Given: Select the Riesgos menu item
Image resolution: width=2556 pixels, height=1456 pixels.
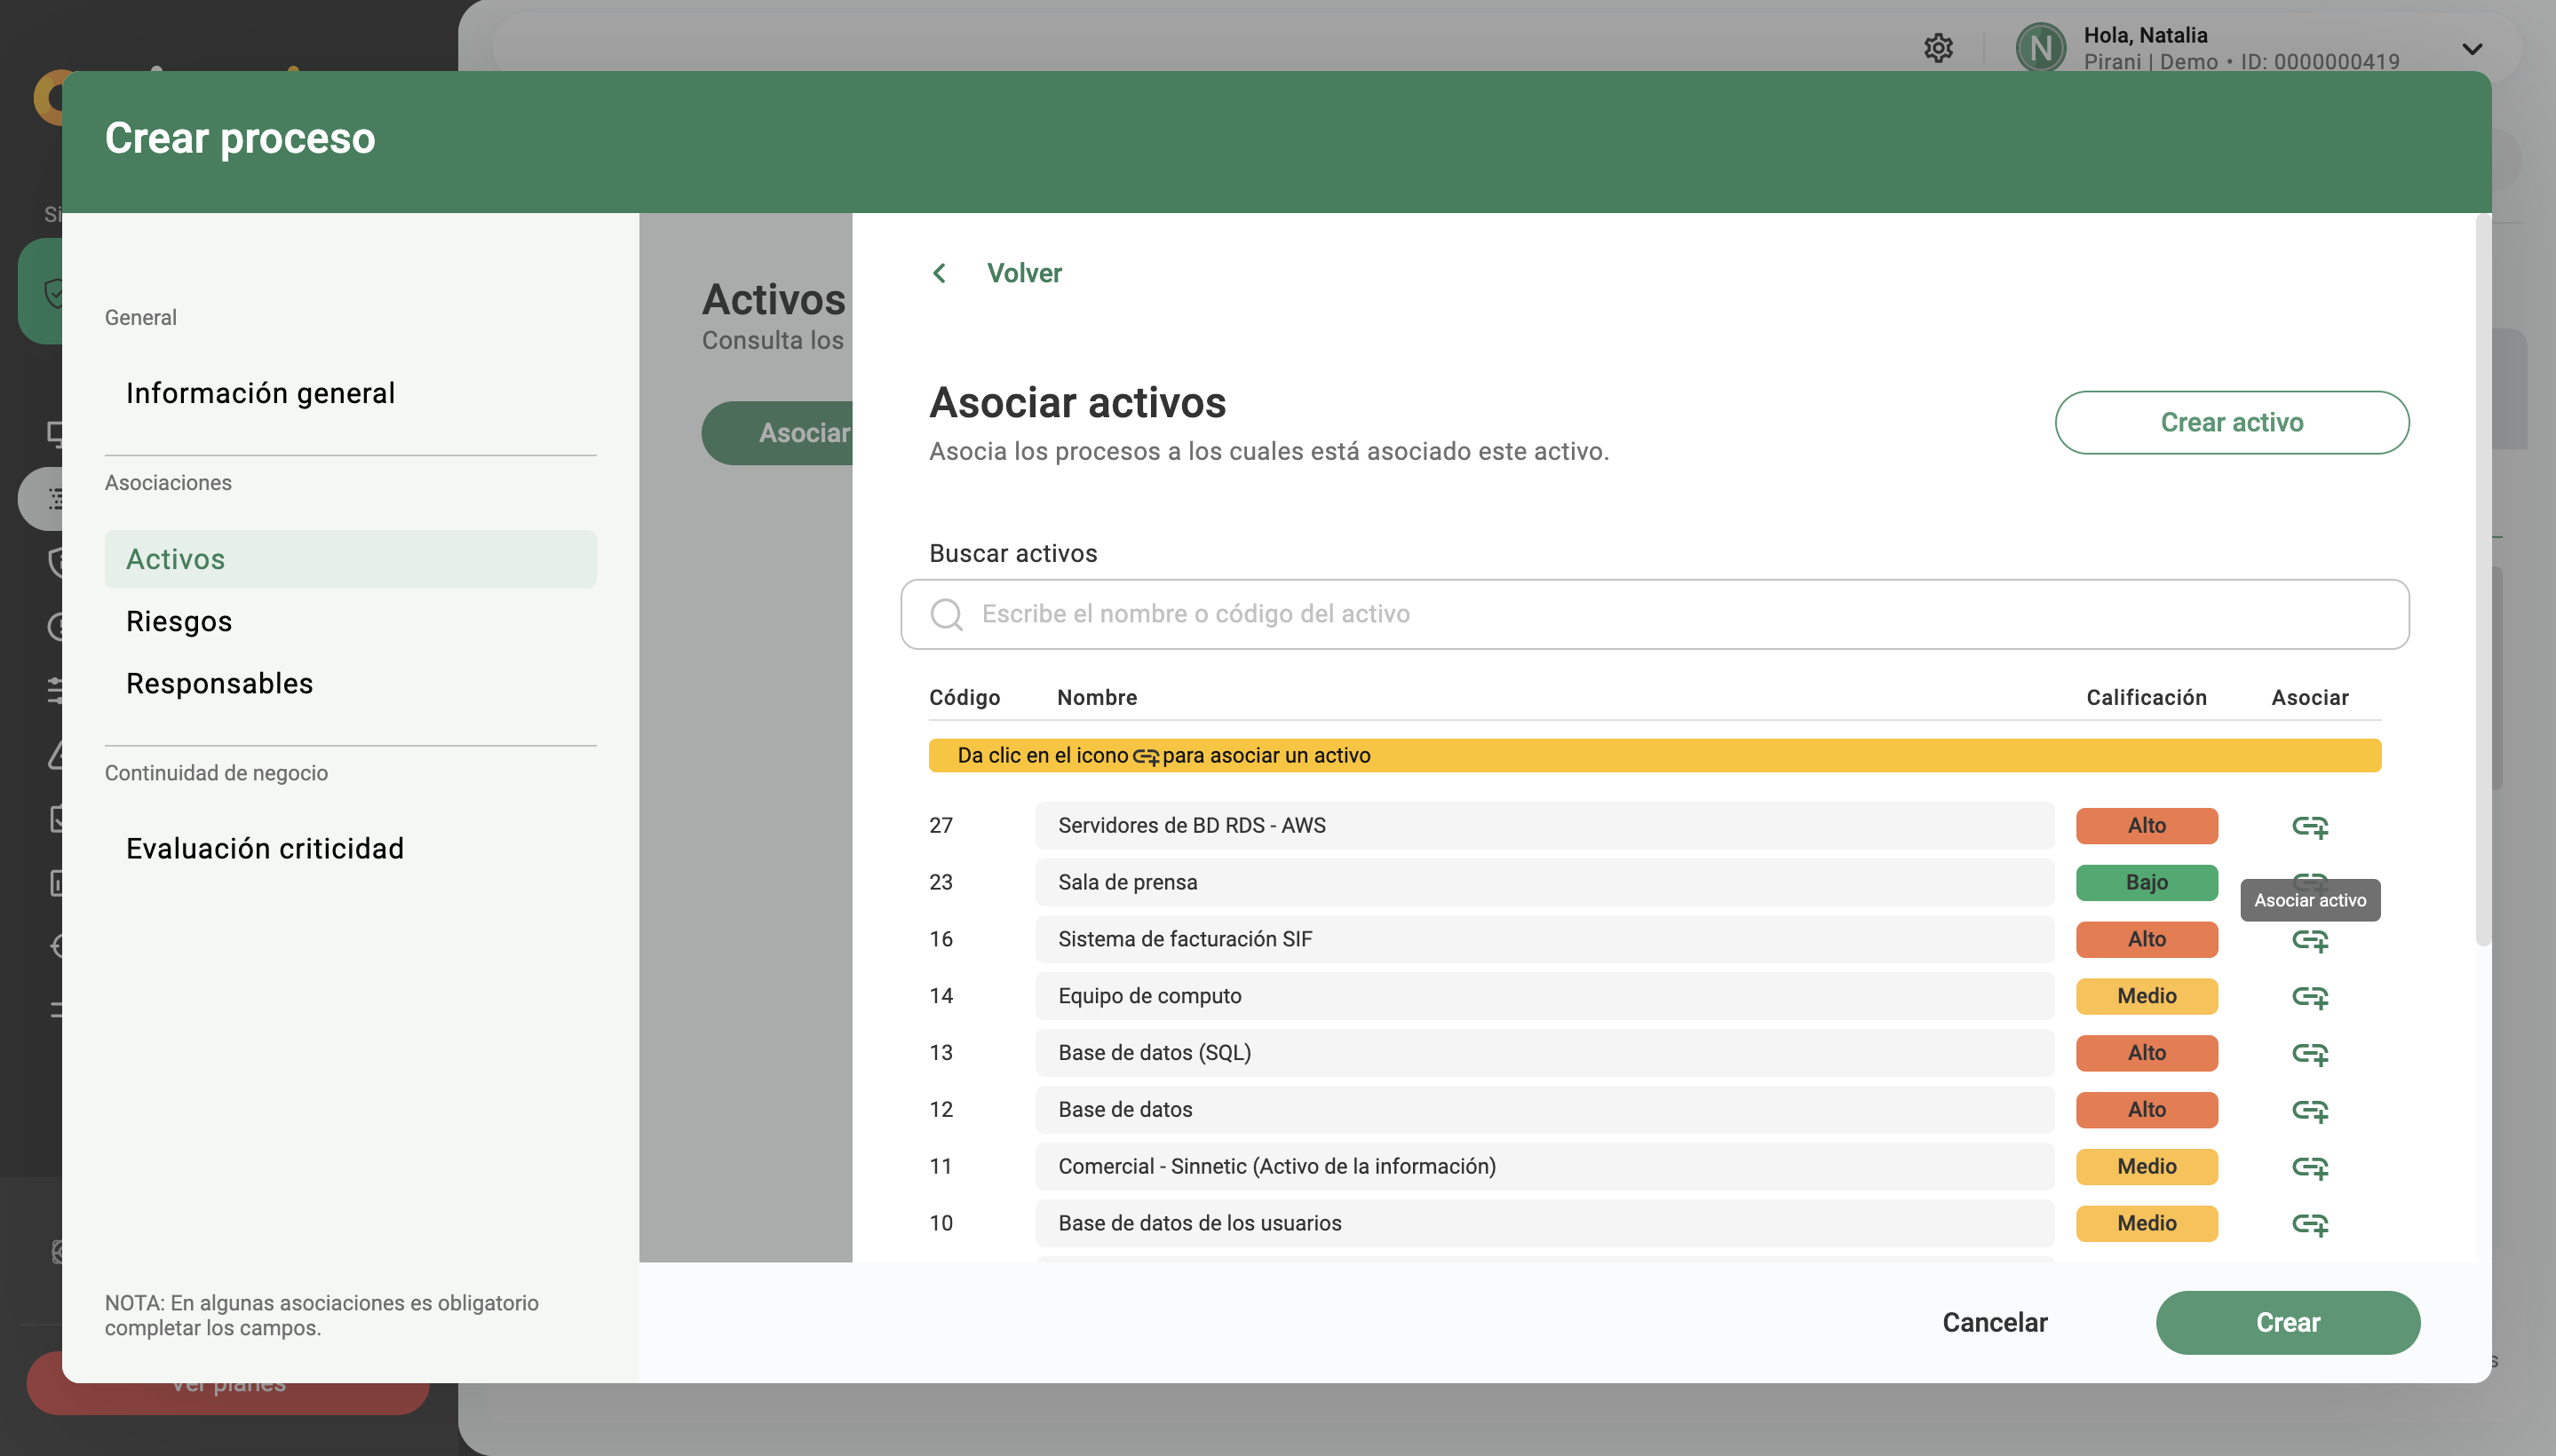Looking at the screenshot, I should tap(179, 621).
